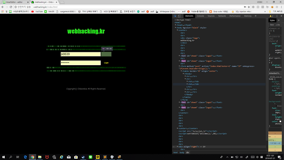Open the clock and date in system tray
Viewport: 284px width, 160px height.
pyautogui.click(x=270, y=157)
